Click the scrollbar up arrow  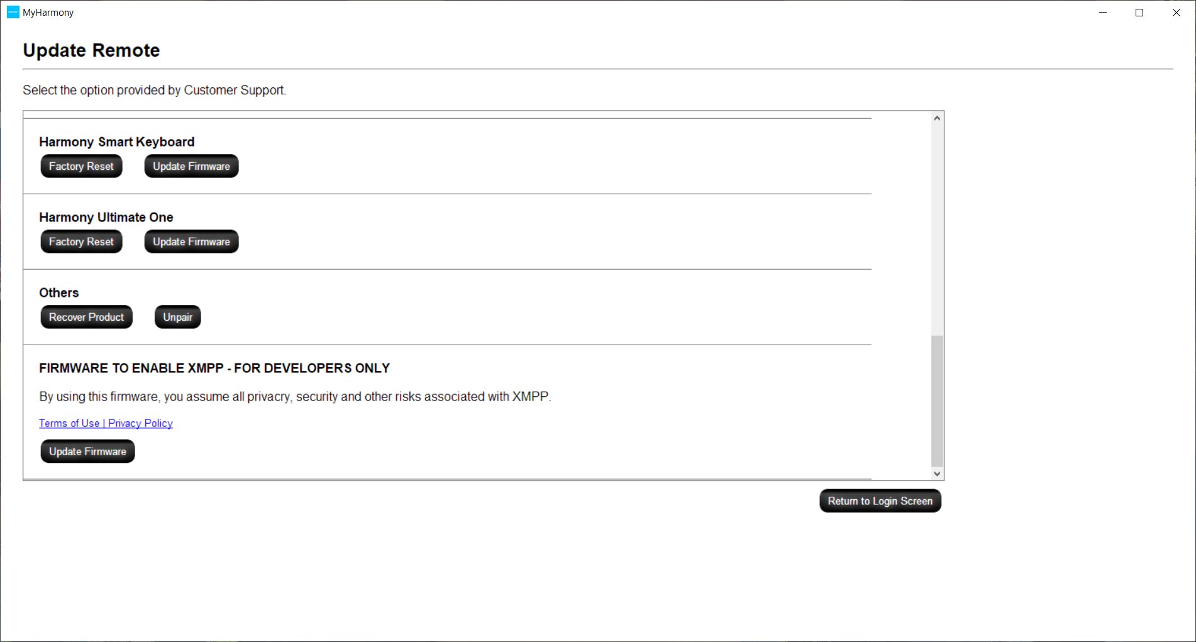point(937,118)
